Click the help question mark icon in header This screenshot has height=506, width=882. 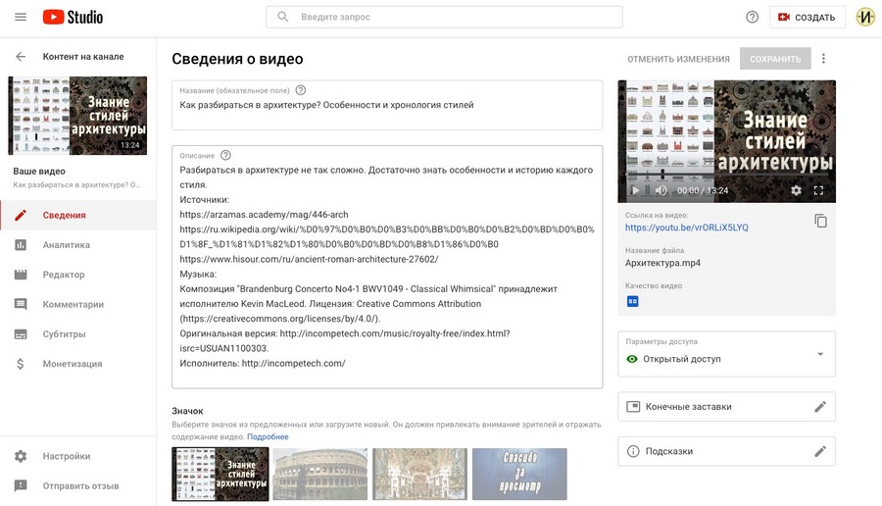tap(752, 18)
